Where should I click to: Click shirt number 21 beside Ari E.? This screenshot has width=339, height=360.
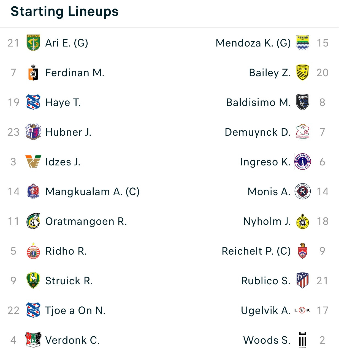pos(13,43)
